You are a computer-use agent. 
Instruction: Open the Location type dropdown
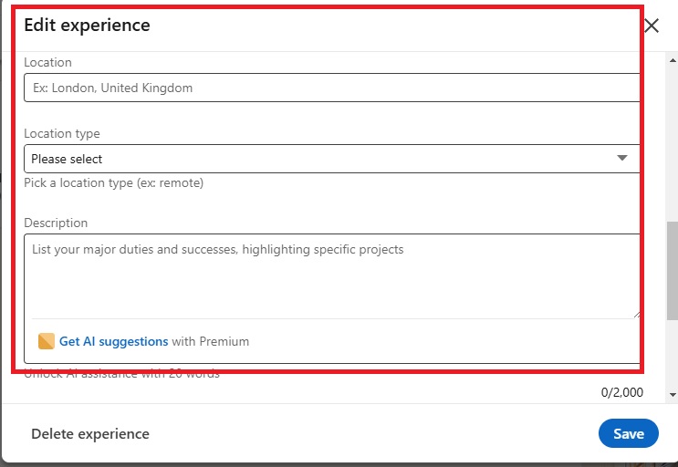click(x=333, y=159)
